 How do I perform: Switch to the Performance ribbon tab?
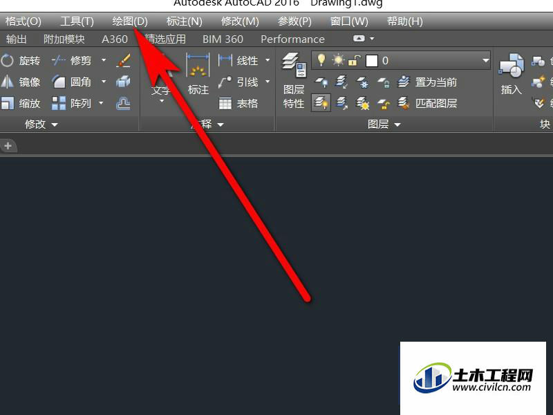[x=292, y=39]
